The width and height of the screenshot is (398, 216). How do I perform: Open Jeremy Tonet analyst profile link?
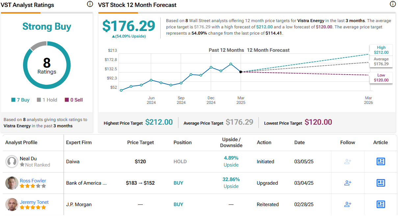click(34, 202)
